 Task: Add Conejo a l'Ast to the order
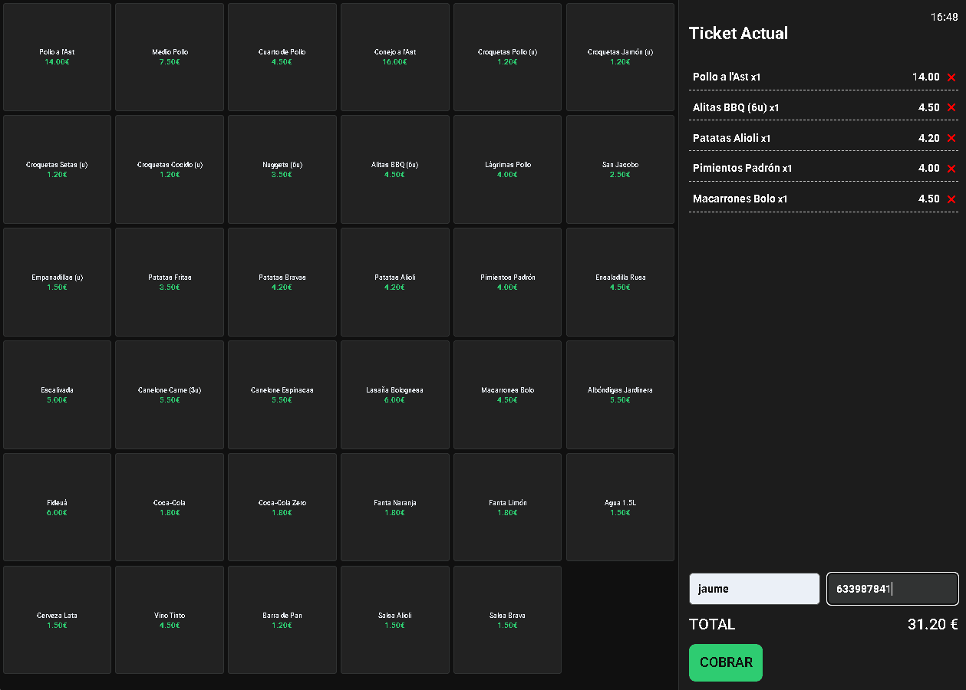(395, 57)
